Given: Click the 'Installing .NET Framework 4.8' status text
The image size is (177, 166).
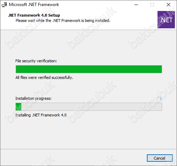Looking at the screenshot, I should (41, 115).
